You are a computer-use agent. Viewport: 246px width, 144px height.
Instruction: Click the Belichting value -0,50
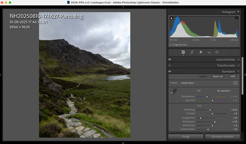point(234,110)
